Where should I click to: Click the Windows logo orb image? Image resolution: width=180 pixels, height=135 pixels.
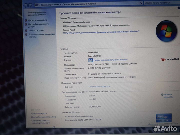tap(166, 31)
